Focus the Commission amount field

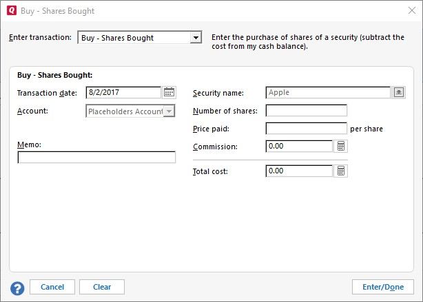299,147
